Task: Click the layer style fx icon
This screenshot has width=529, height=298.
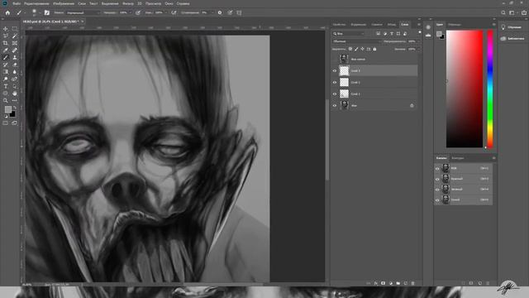Action: pos(375,283)
